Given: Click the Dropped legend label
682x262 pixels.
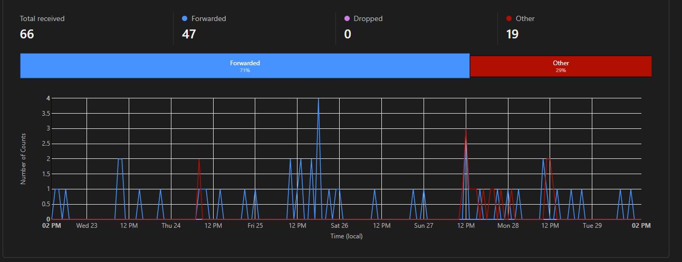Looking at the screenshot, I should [368, 18].
